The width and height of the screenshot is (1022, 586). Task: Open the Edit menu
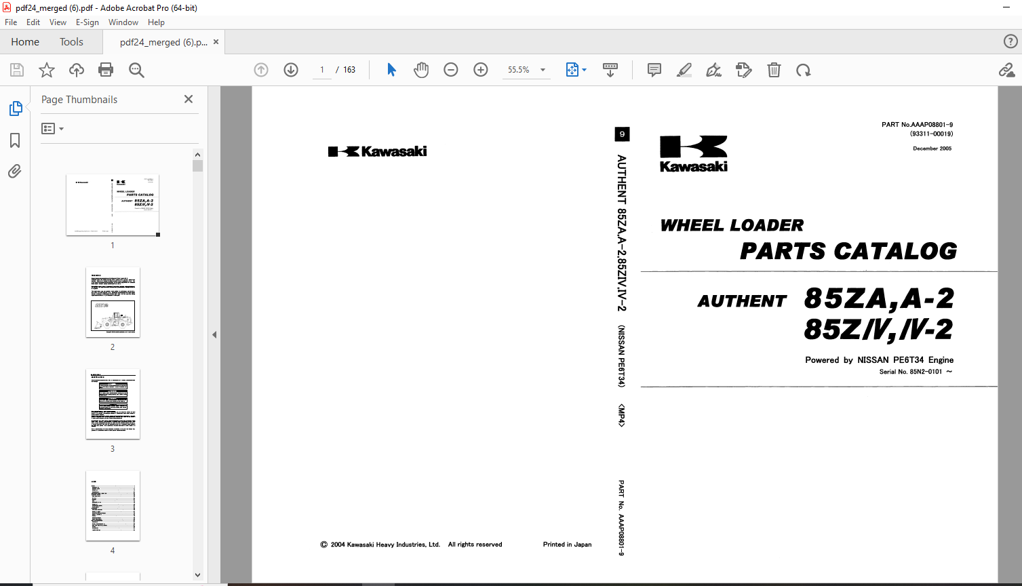[x=33, y=22]
